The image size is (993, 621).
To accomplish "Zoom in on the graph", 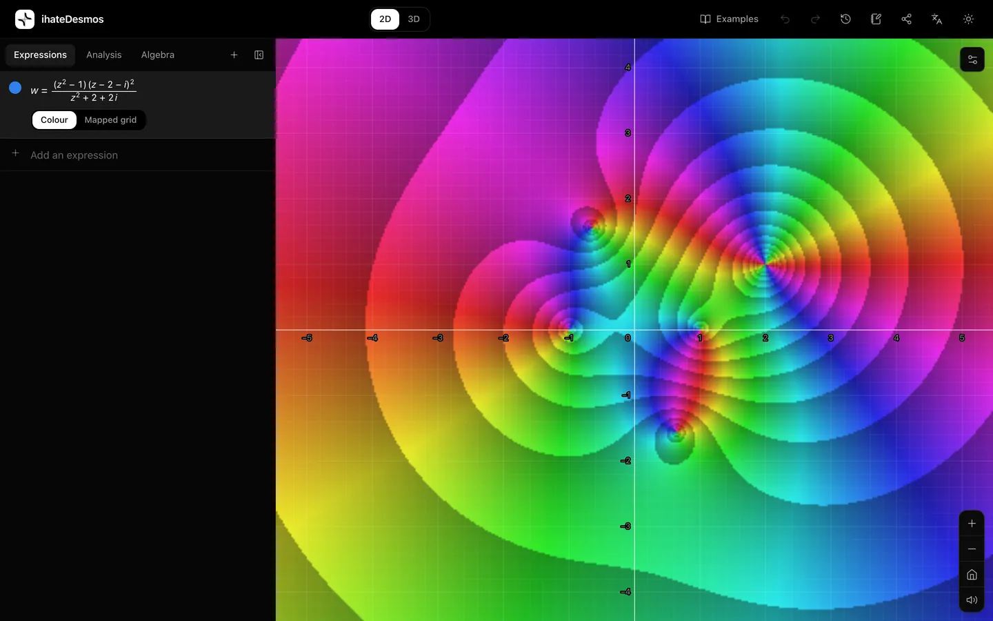I will [972, 524].
